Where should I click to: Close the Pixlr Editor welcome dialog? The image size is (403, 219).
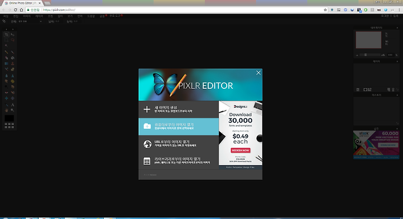258,73
